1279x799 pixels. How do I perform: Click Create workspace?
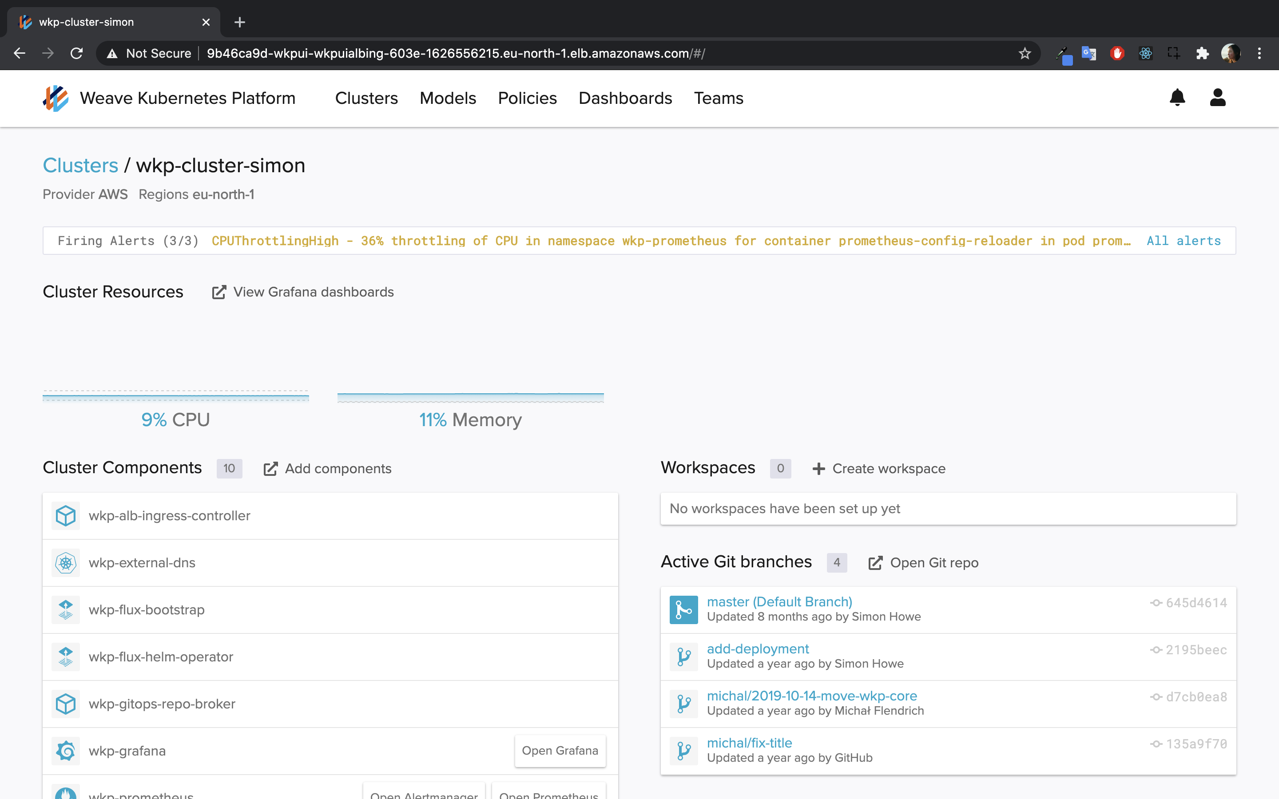[x=879, y=469]
